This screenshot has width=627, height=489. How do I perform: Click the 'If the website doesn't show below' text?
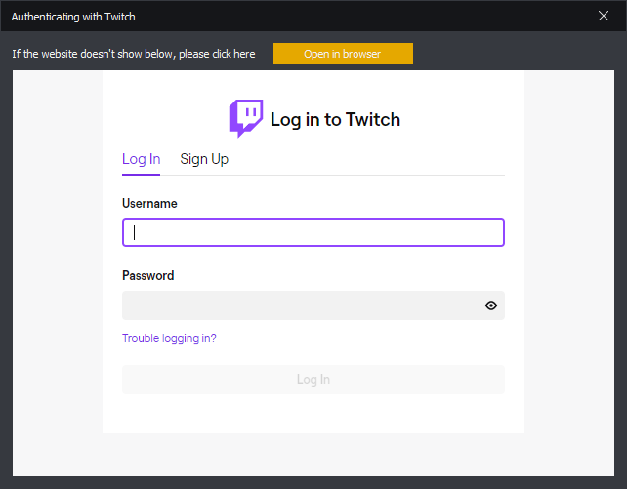pos(134,54)
